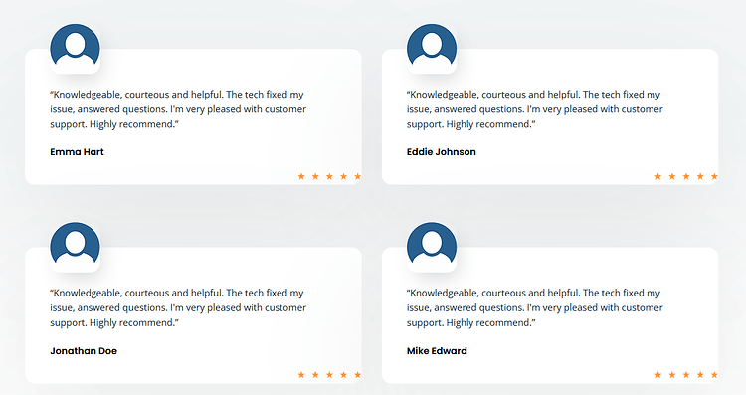
Task: Click Jonathan Doe's avatar icon
Action: (75, 247)
